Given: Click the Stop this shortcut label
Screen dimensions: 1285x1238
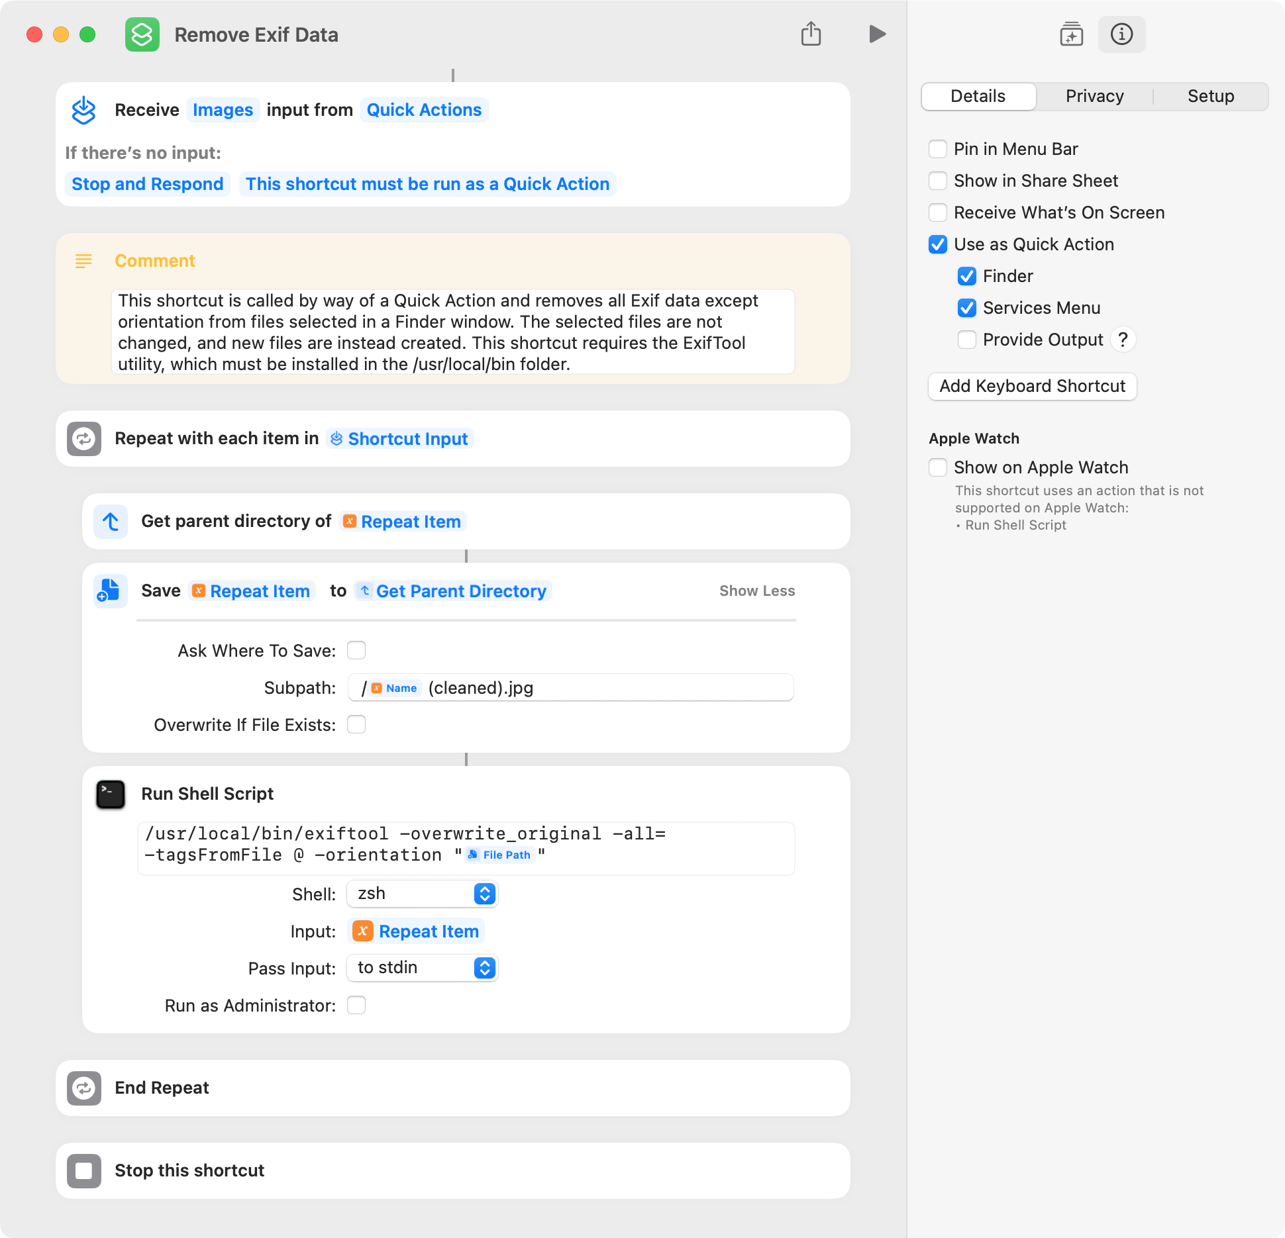Looking at the screenshot, I should click(189, 1170).
